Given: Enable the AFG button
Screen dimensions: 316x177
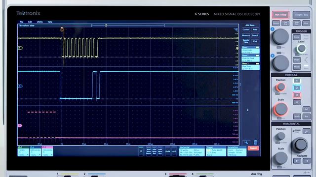Looking at the screenshot, I should tap(174, 151).
